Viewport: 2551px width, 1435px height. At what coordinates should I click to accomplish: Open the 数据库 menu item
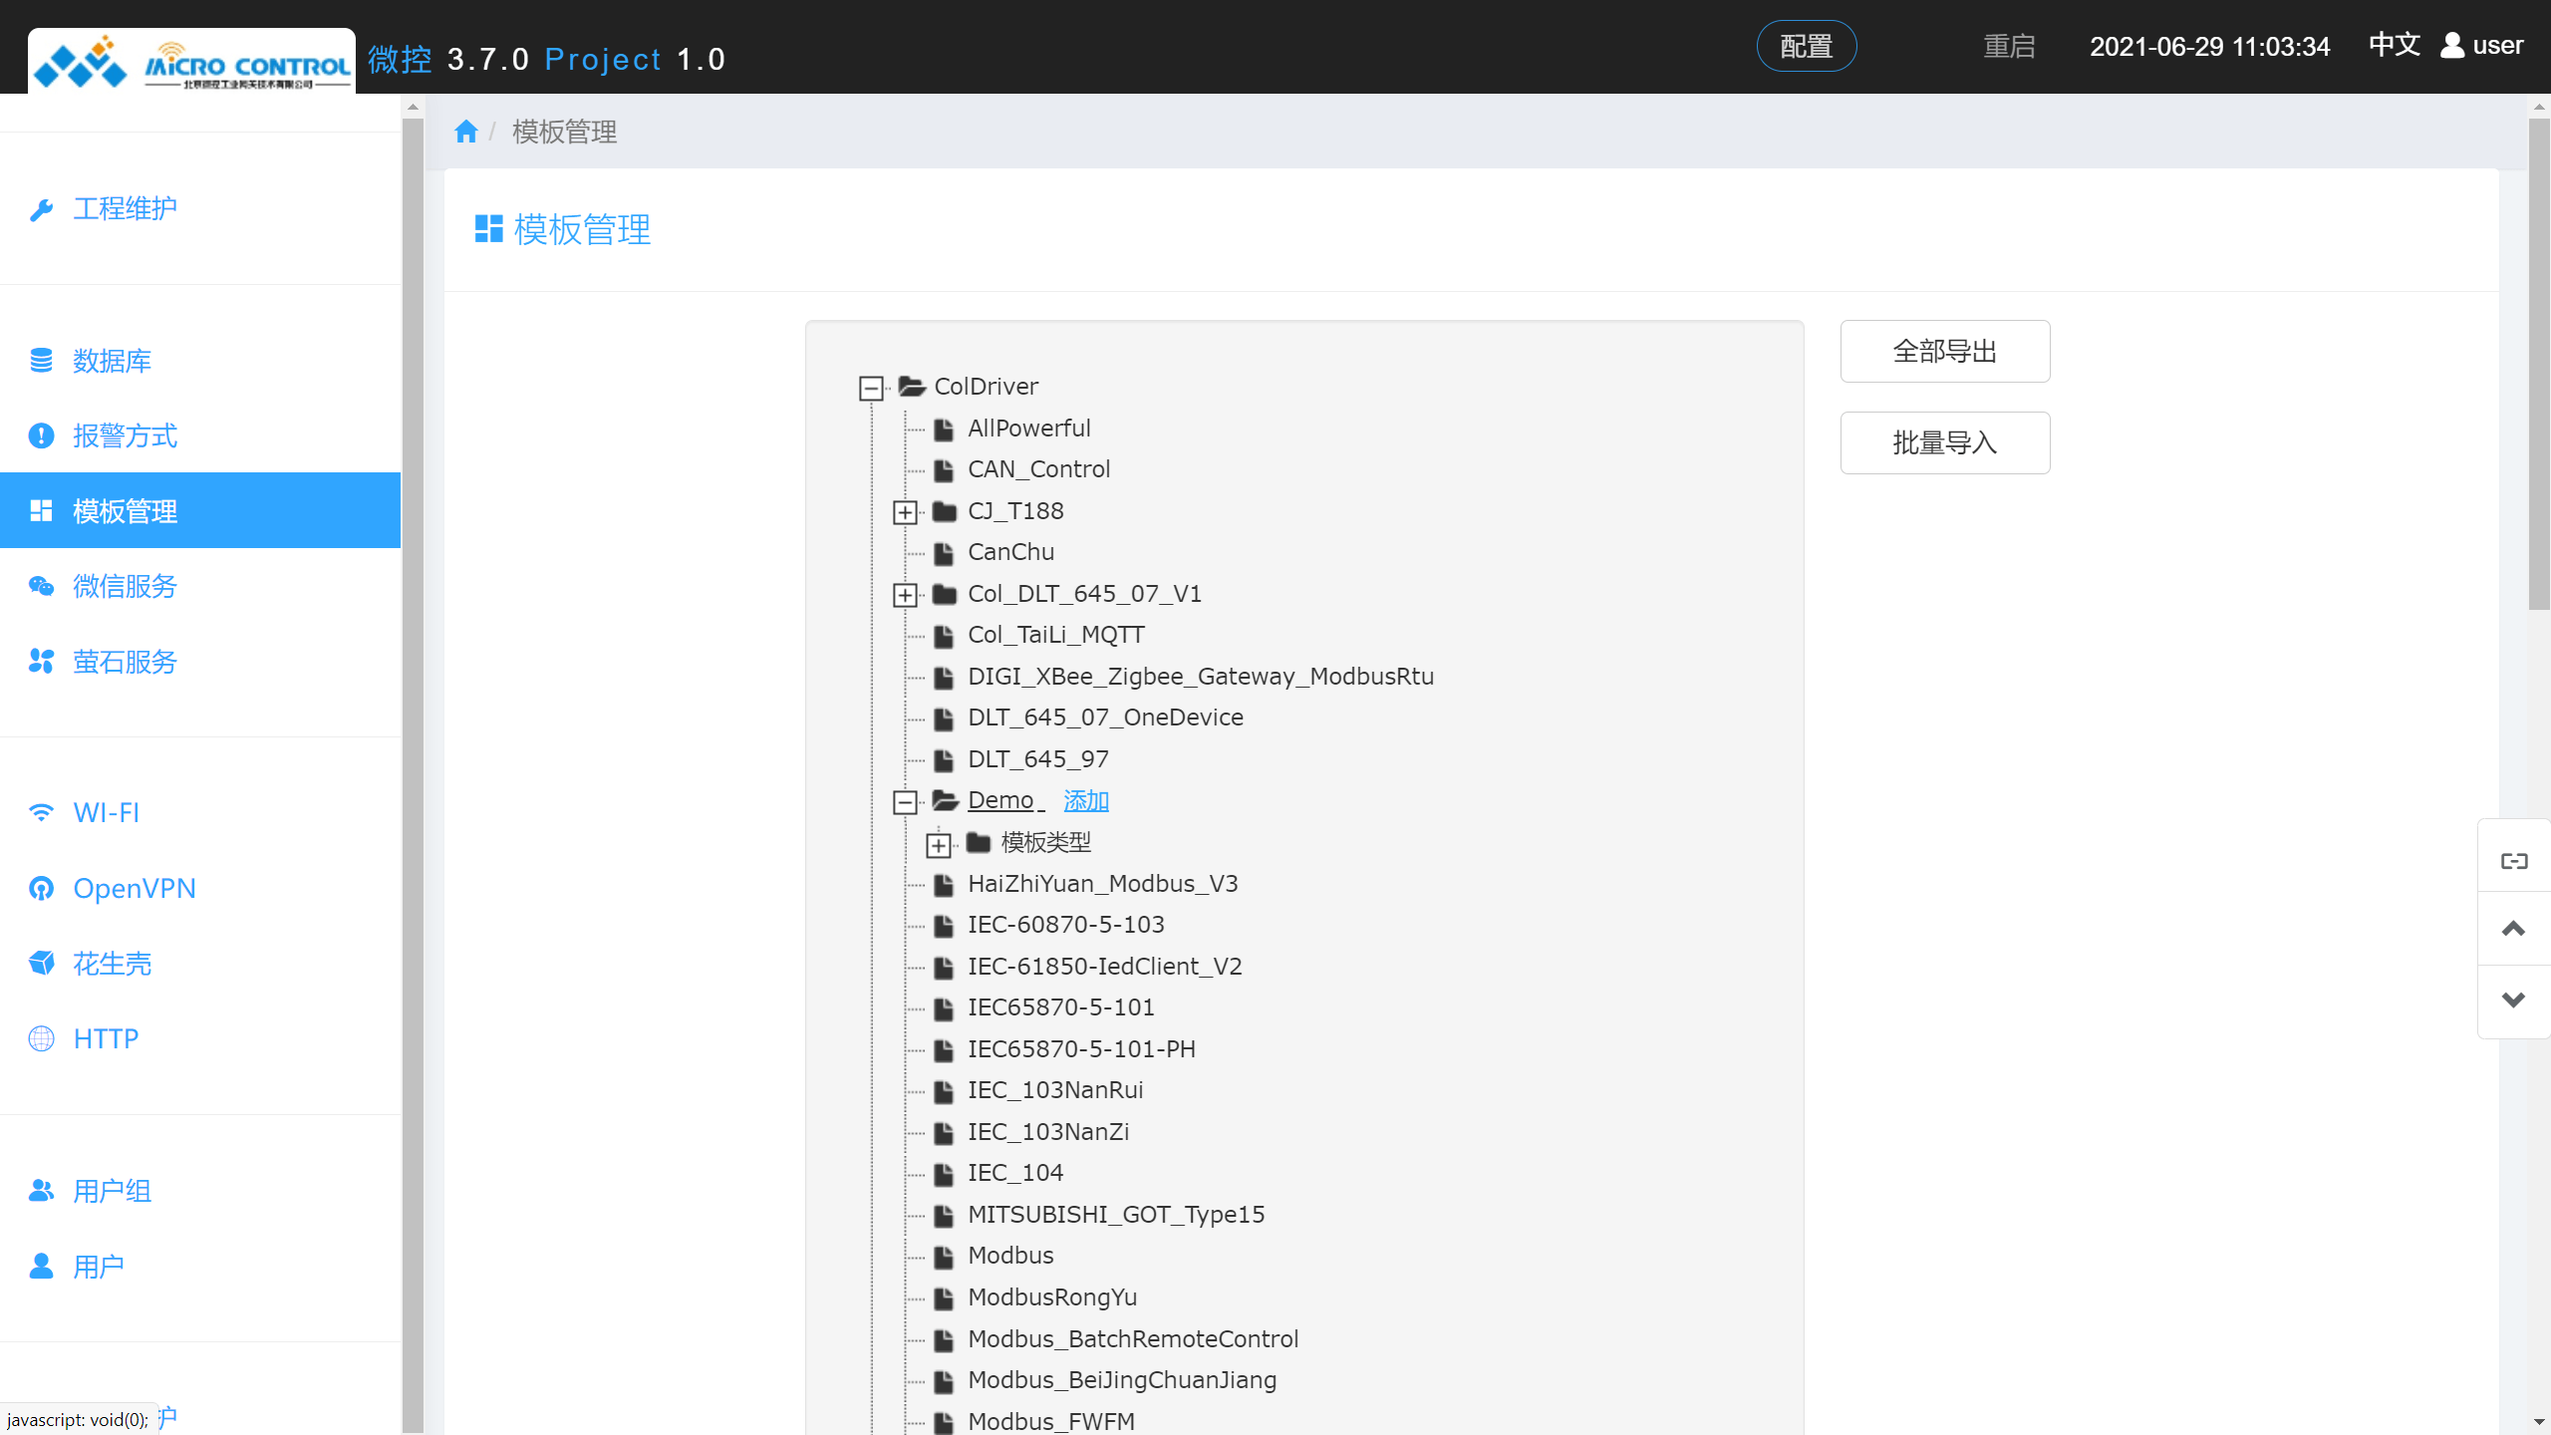[x=112, y=361]
